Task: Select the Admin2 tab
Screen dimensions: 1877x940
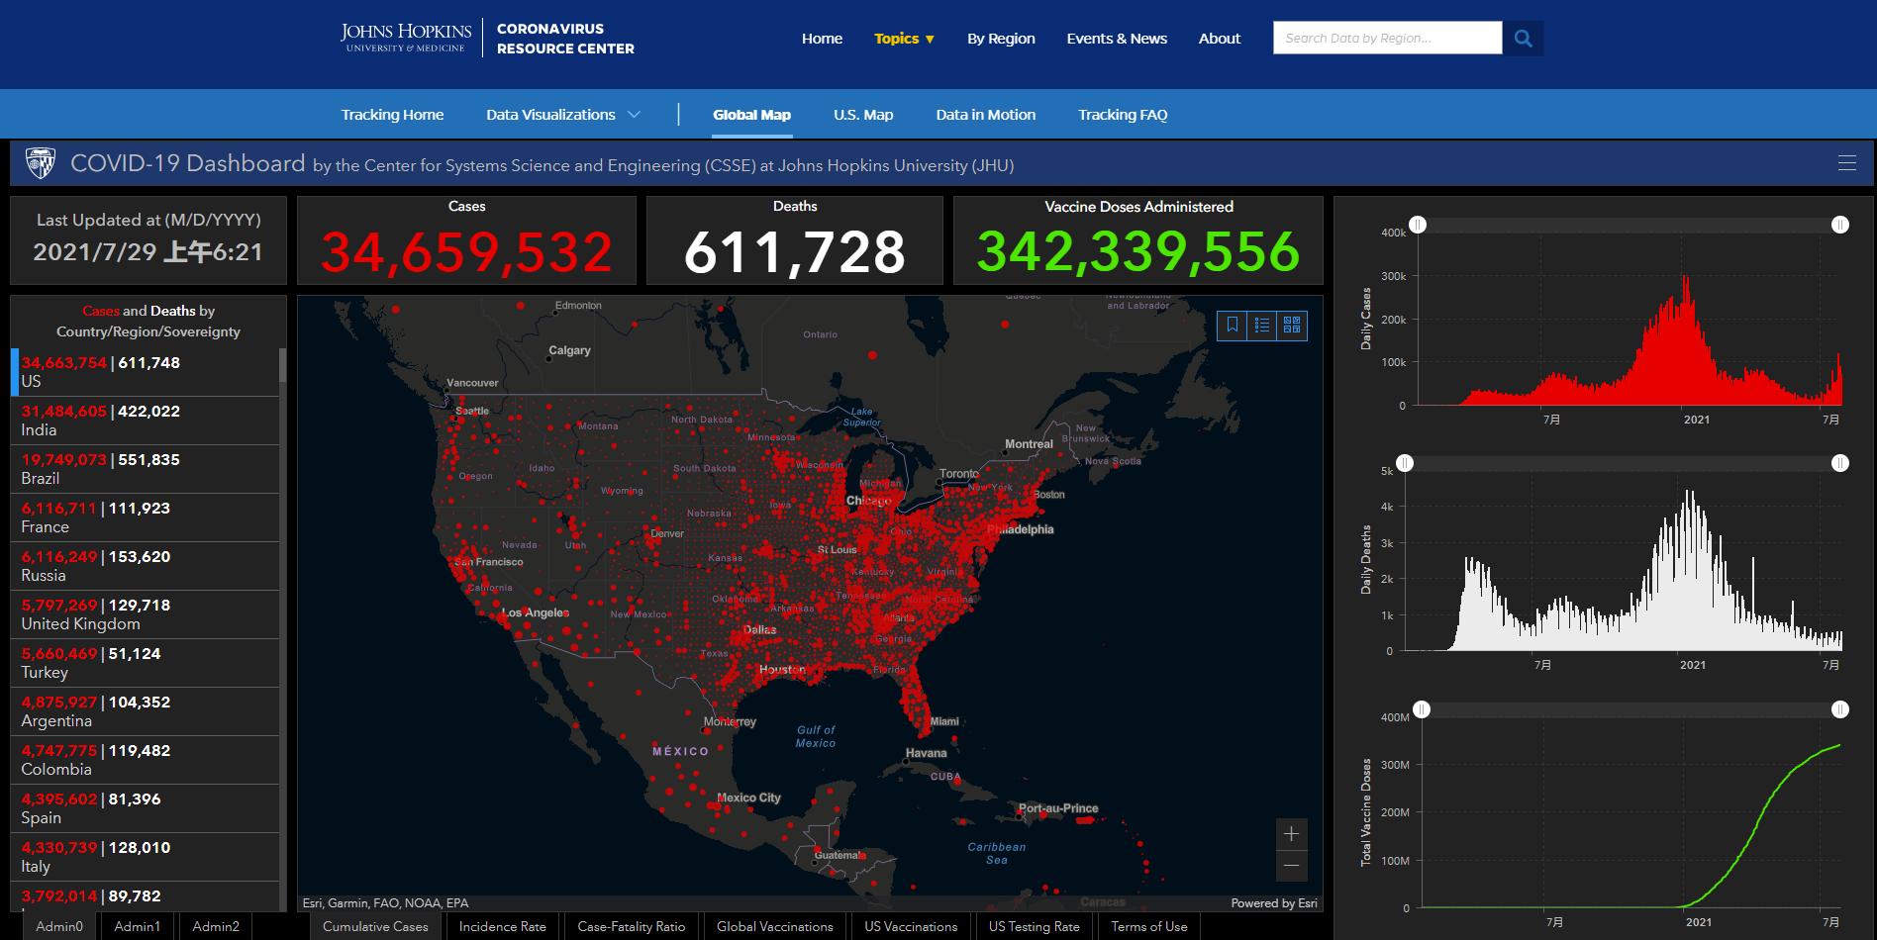Action: [215, 926]
